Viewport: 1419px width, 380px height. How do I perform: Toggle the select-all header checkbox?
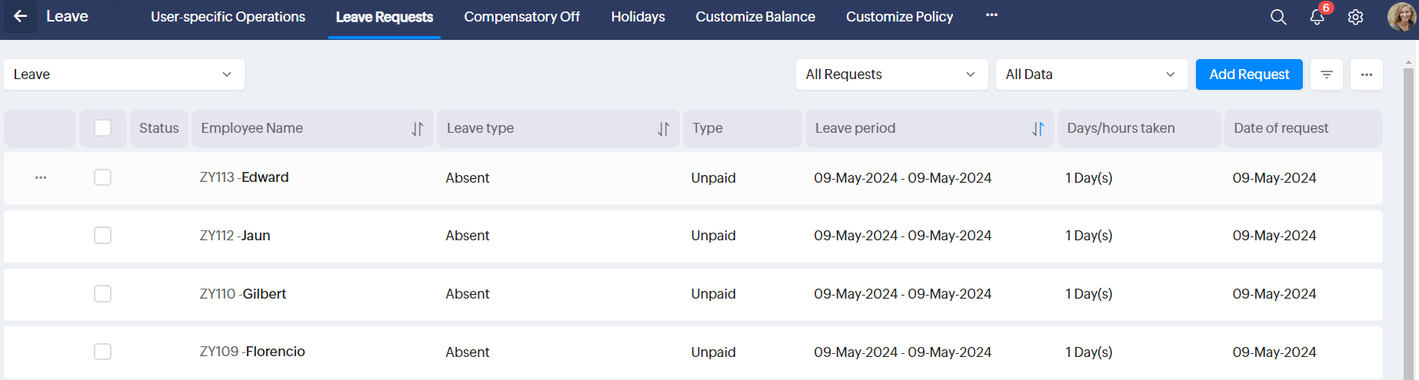coord(102,128)
